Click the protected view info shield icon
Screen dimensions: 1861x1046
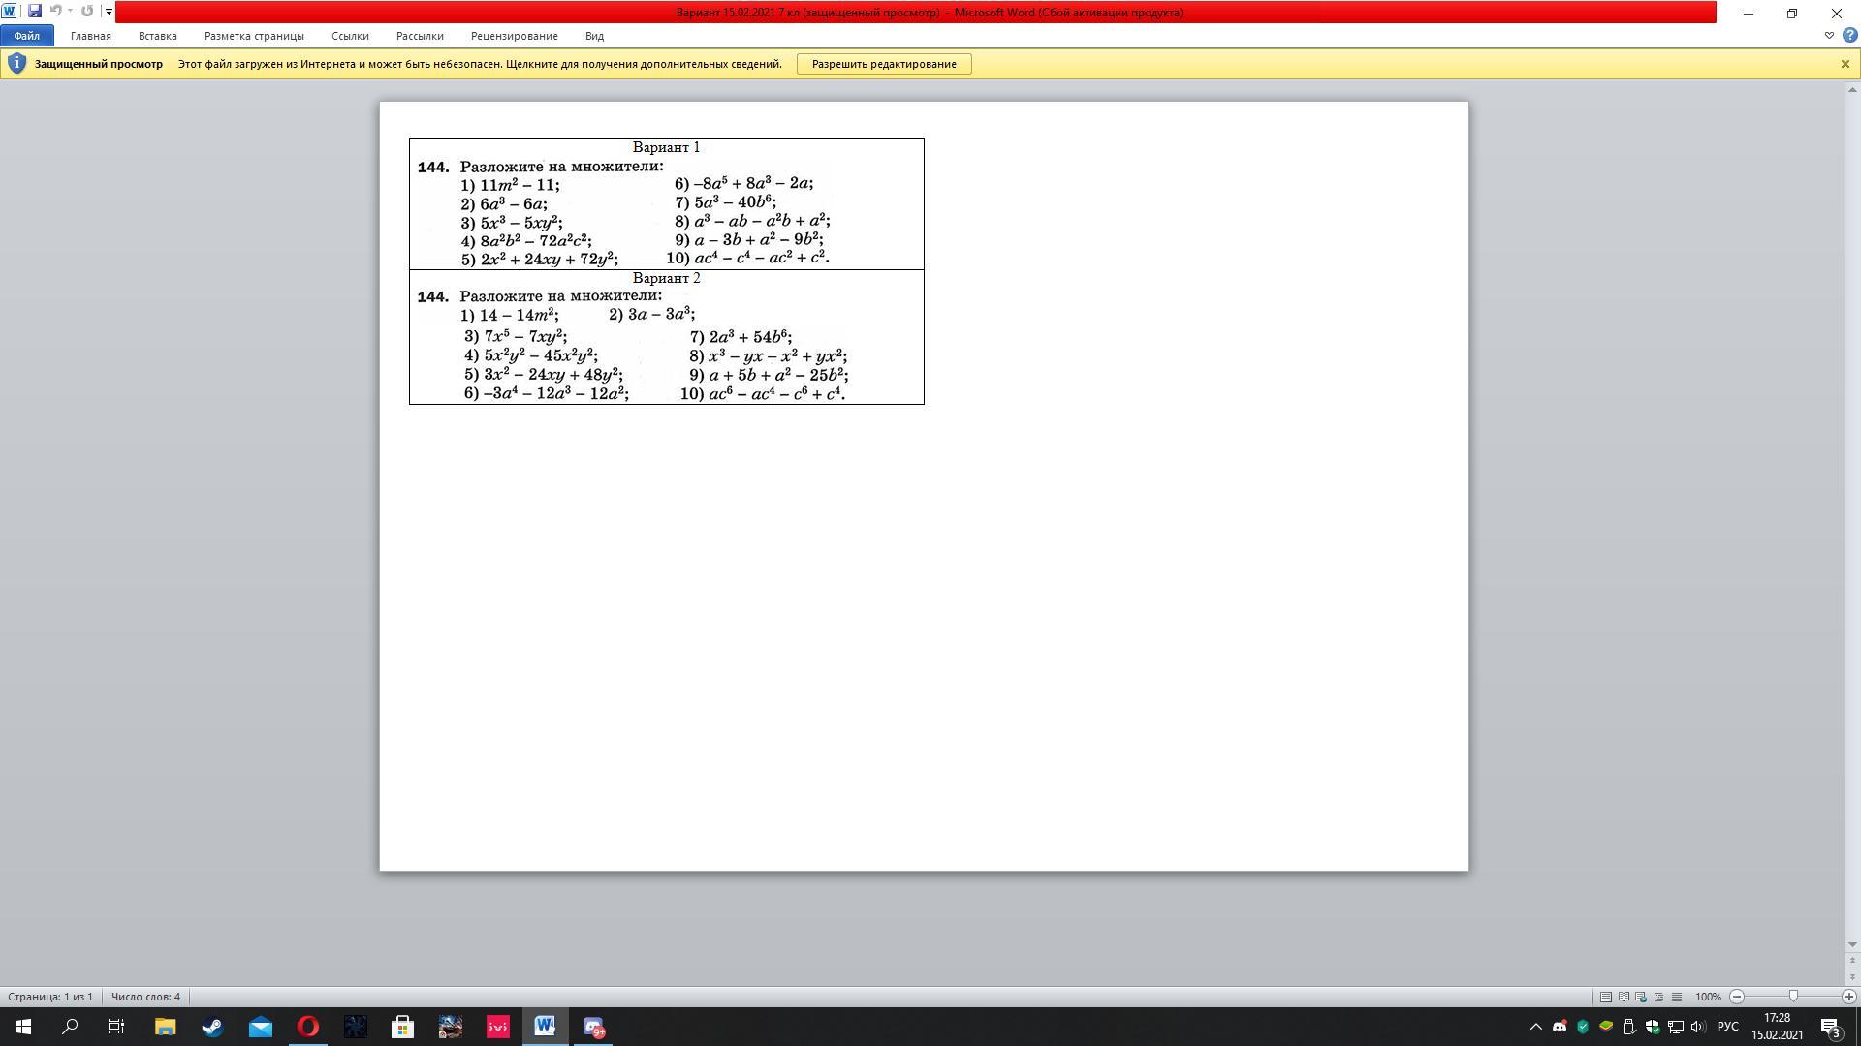16,64
